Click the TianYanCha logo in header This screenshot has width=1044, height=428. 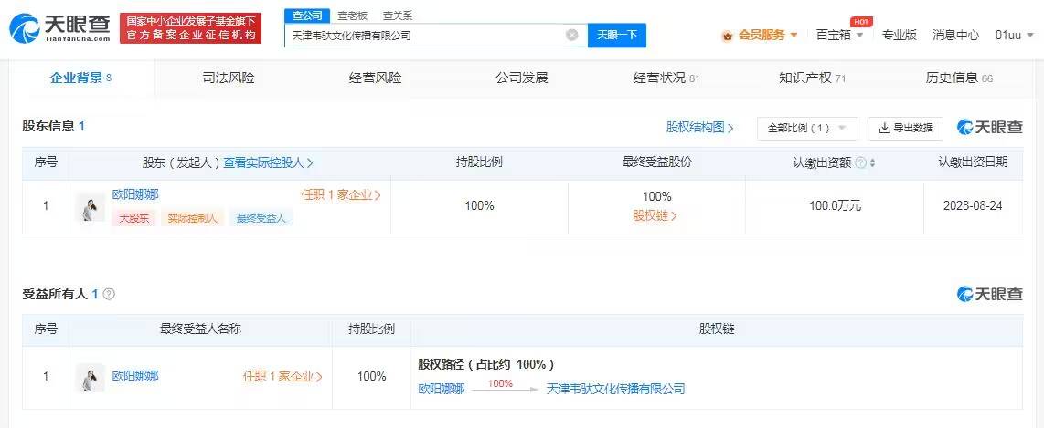coord(60,28)
